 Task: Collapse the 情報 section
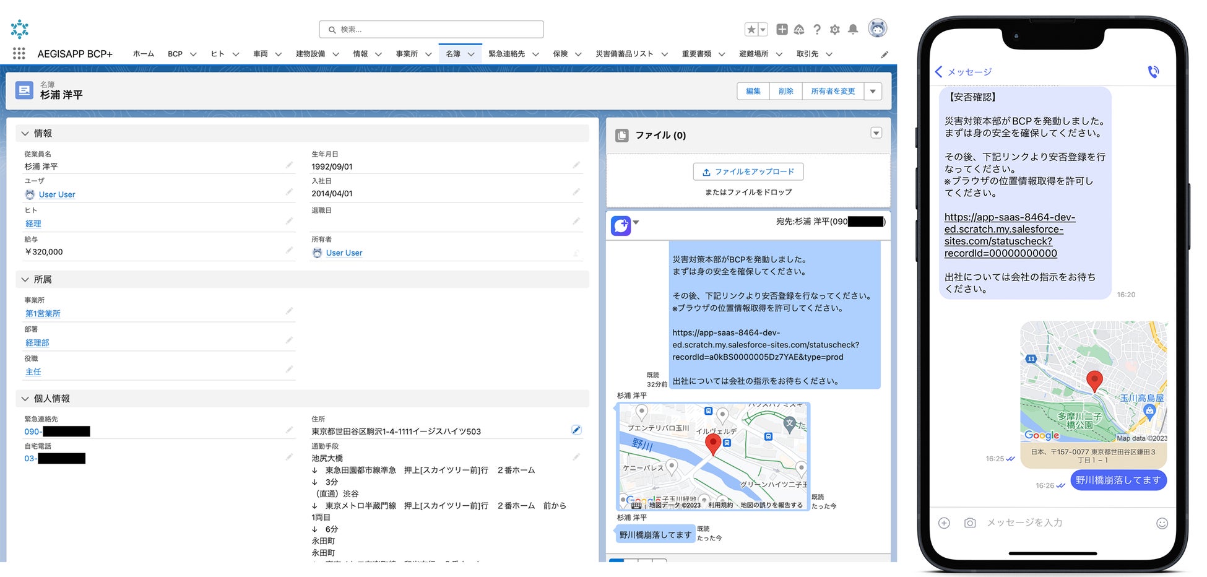[25, 134]
